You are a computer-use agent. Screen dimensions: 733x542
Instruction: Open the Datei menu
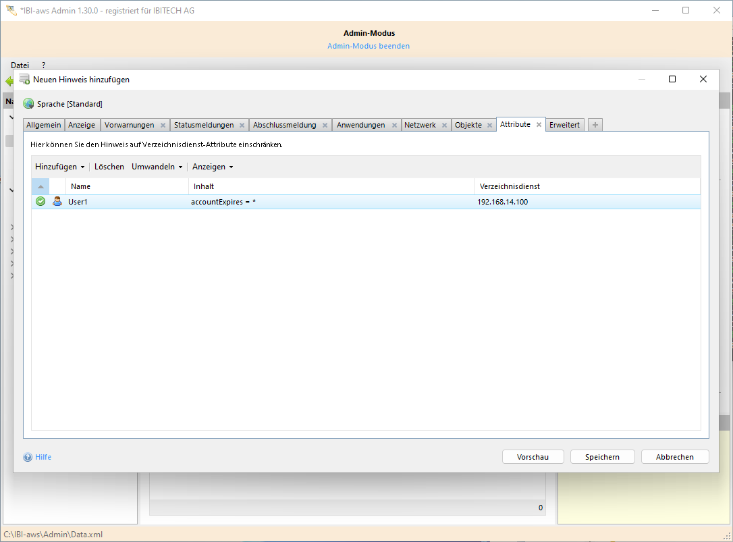(x=20, y=65)
